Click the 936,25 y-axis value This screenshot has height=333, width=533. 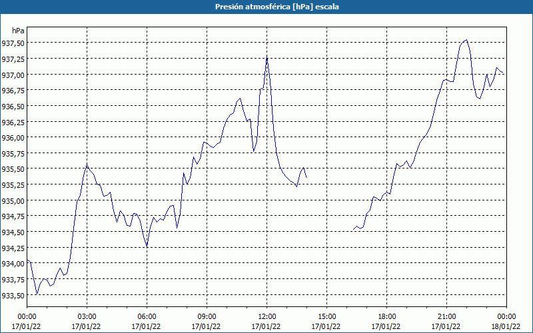(13, 122)
